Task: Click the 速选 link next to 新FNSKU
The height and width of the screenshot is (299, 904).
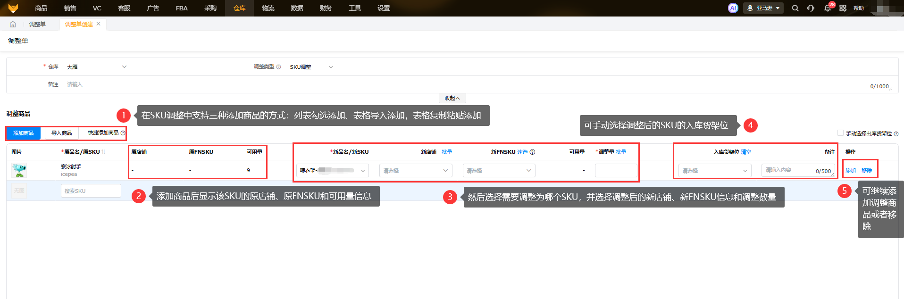Action: (522, 152)
